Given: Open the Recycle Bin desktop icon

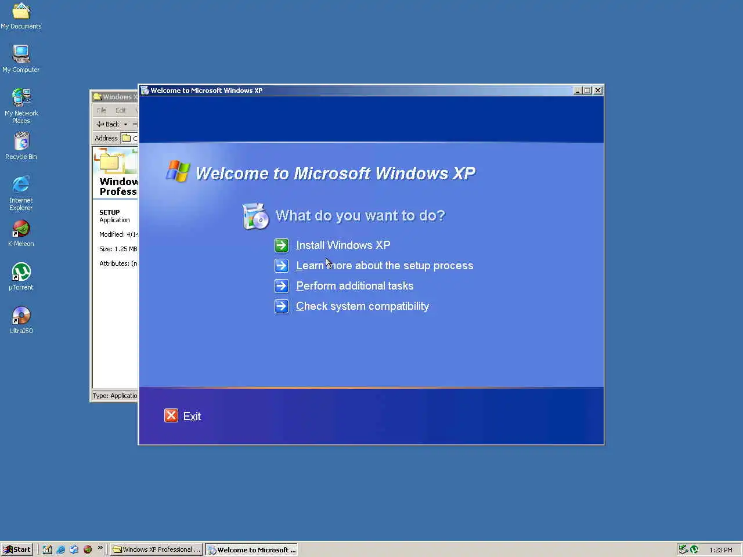Looking at the screenshot, I should (x=21, y=146).
